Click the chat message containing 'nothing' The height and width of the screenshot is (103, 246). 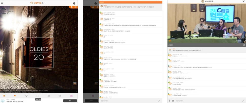coord(120,59)
